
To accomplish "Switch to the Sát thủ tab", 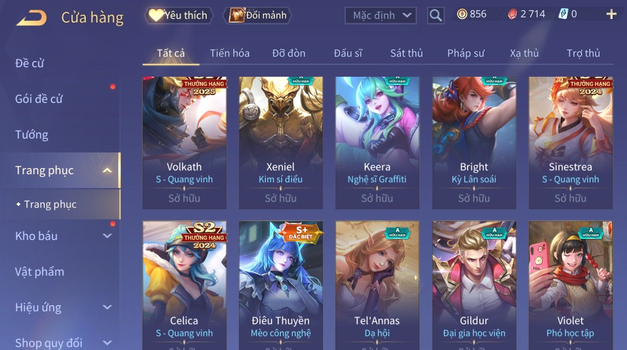I will 406,53.
